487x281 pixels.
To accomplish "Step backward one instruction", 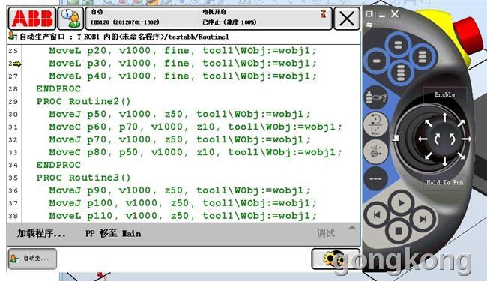I will coord(377,214).
